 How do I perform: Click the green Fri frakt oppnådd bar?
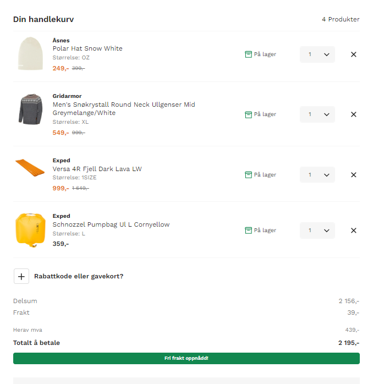coord(186,359)
